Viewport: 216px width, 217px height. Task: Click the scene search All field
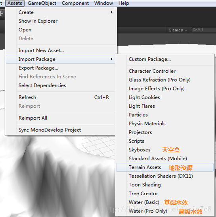[204, 30]
